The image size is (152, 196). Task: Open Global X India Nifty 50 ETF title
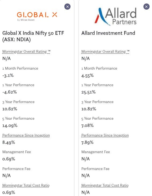(x=33, y=36)
